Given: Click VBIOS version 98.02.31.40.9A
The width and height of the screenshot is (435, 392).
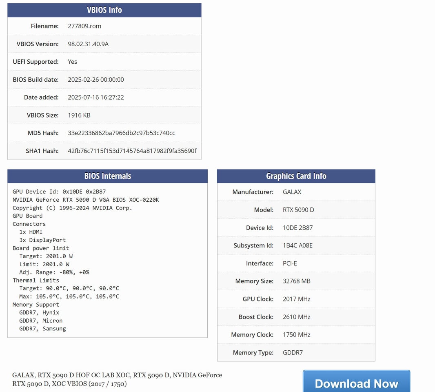Looking at the screenshot, I should [x=88, y=44].
